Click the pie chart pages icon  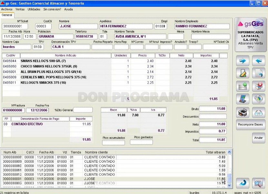259,99
